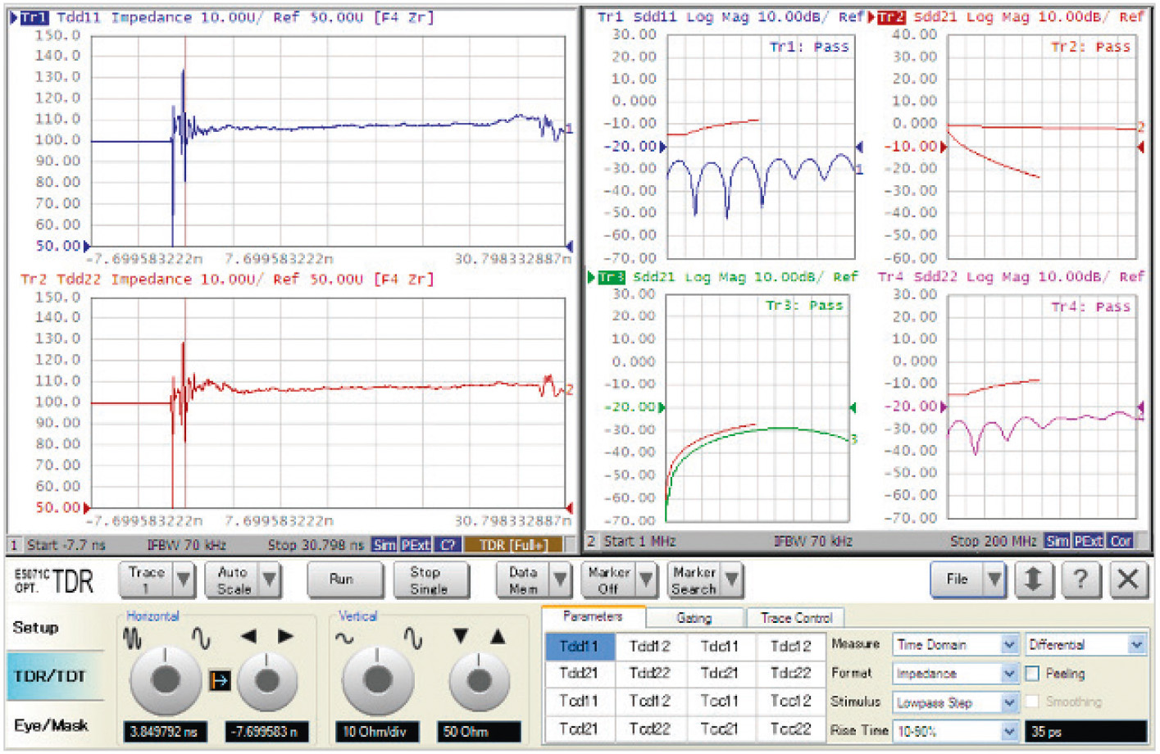
Task: Open the Trace 1 dropdown arrow
Action: (x=184, y=580)
